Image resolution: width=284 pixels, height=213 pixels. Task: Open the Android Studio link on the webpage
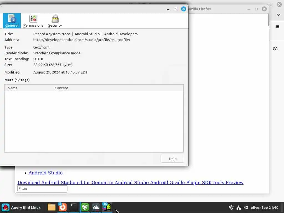(x=45, y=173)
